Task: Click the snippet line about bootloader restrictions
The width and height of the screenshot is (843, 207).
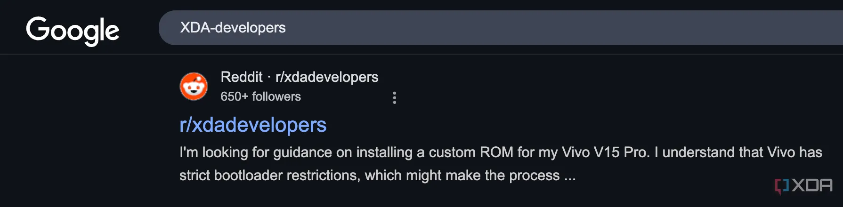Action: tap(377, 175)
